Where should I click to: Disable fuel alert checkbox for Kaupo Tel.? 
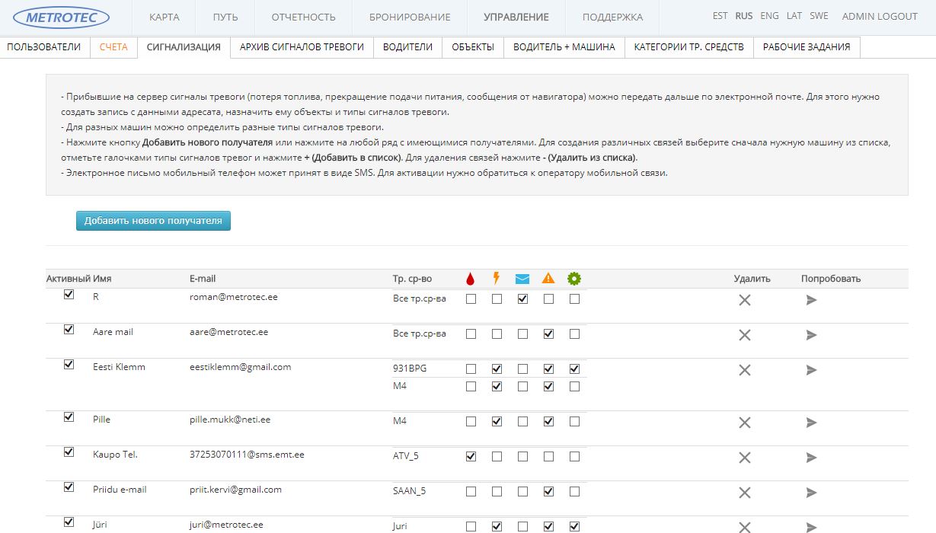click(471, 457)
